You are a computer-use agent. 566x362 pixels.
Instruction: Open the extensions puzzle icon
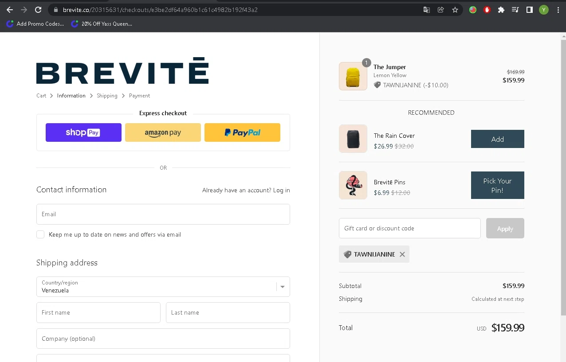(501, 10)
